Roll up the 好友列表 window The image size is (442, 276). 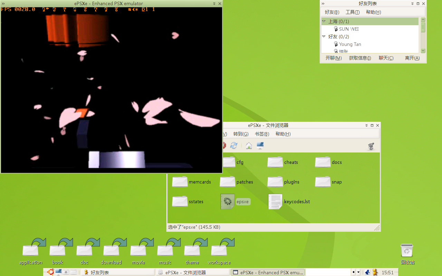click(x=412, y=3)
